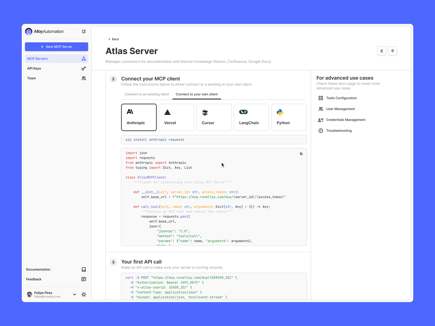Click the LangChain logo icon
Viewport: 435px width, 326px height.
pos(243,112)
